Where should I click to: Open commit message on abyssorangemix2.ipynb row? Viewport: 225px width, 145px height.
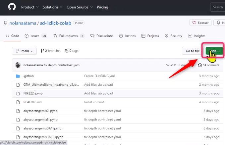point(102,111)
